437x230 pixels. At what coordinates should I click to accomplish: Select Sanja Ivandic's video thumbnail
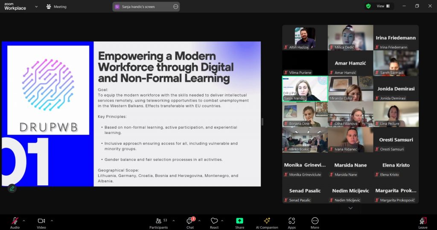point(305,88)
